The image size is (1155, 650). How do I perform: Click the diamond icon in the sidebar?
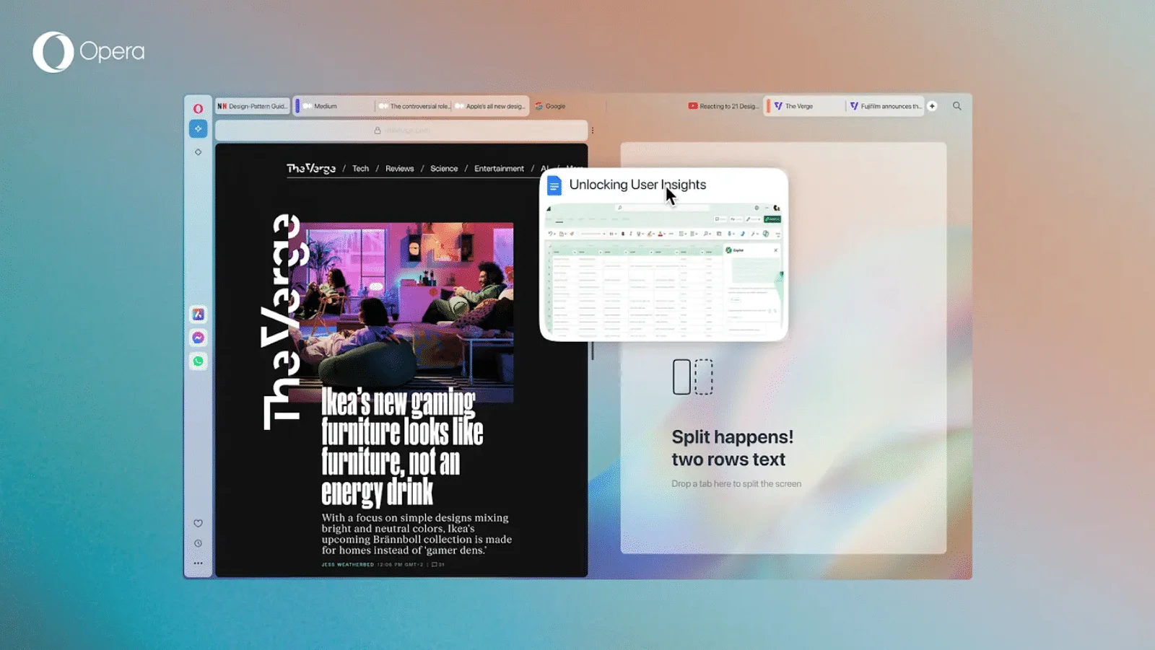[198, 152]
